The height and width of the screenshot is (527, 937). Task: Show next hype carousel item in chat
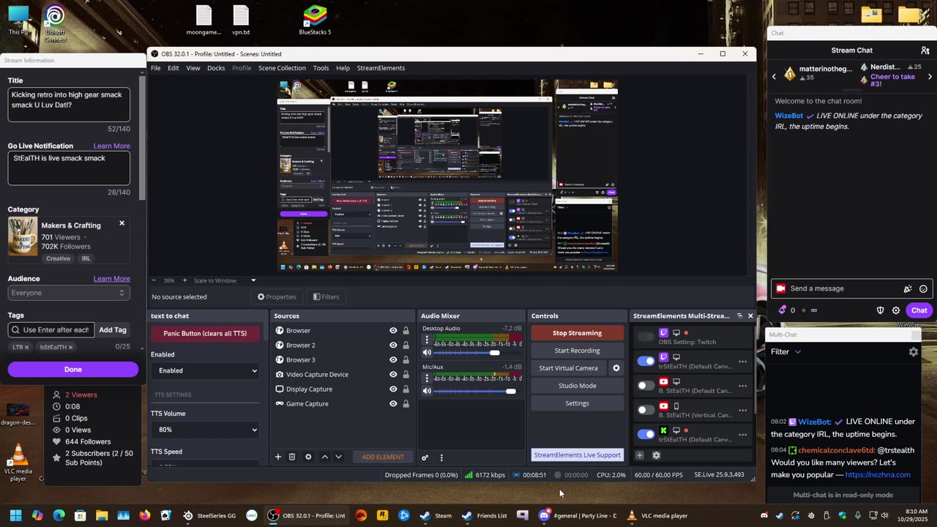click(x=930, y=76)
